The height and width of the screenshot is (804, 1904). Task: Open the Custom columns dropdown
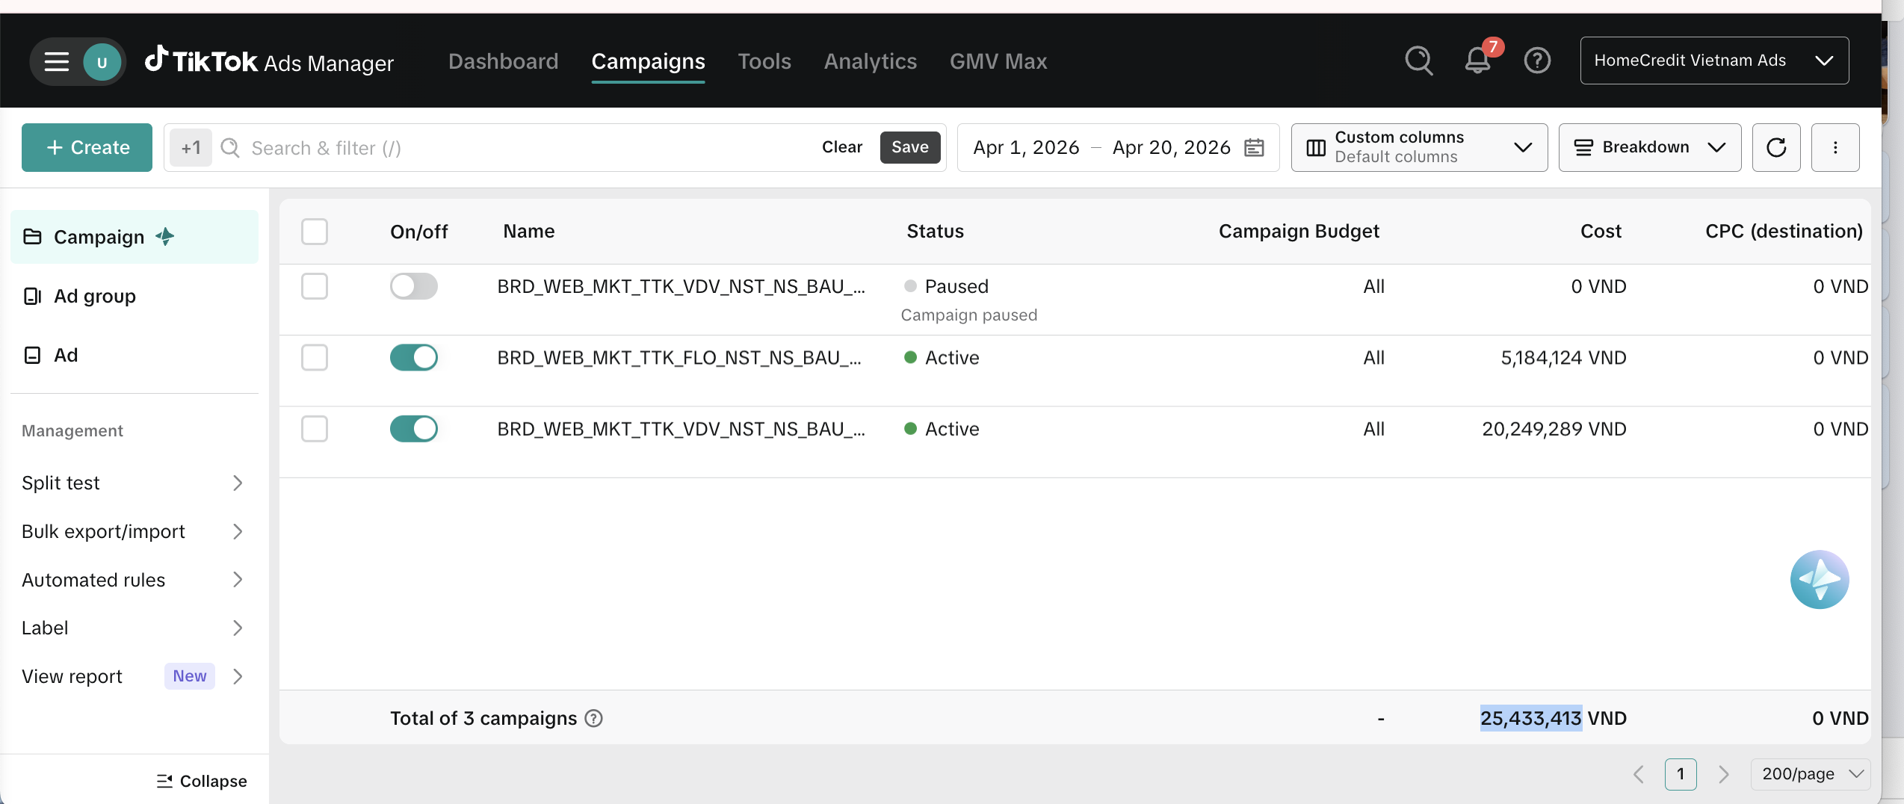pyautogui.click(x=1419, y=147)
